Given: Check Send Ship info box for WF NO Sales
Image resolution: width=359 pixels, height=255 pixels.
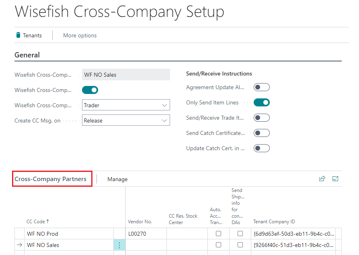Looking at the screenshot, I should point(240,245).
